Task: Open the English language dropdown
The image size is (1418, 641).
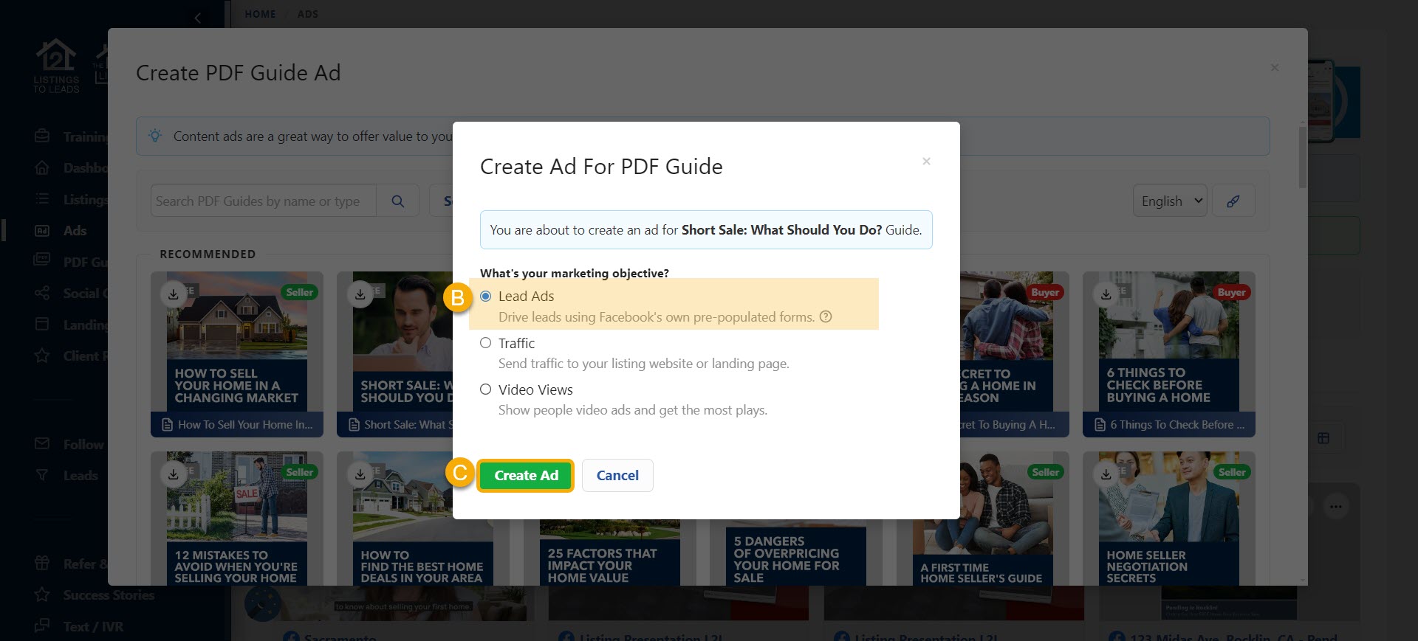Action: pyautogui.click(x=1170, y=201)
